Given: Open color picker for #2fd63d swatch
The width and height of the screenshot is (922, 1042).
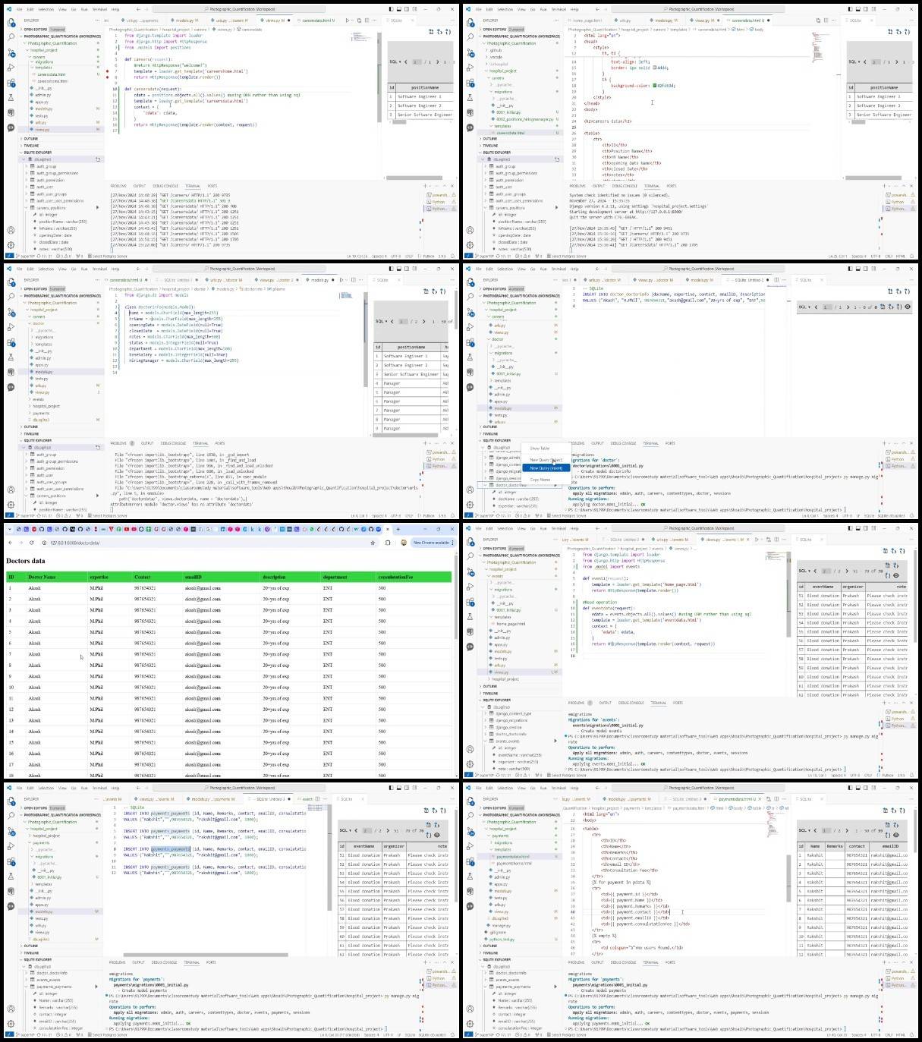Looking at the screenshot, I should point(655,86).
